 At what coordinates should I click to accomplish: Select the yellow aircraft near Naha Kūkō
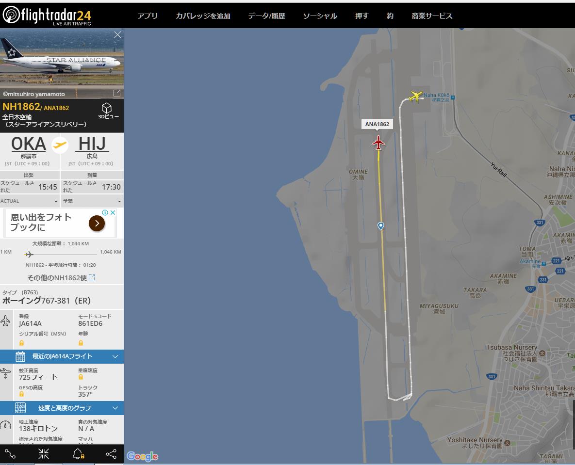click(416, 96)
